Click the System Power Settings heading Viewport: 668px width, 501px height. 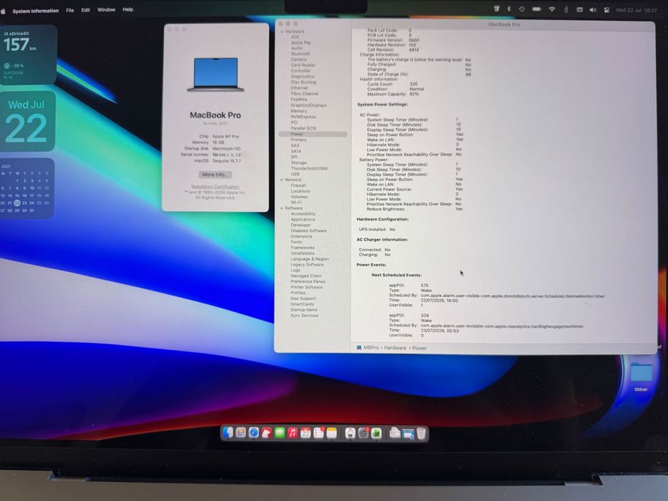tap(382, 104)
